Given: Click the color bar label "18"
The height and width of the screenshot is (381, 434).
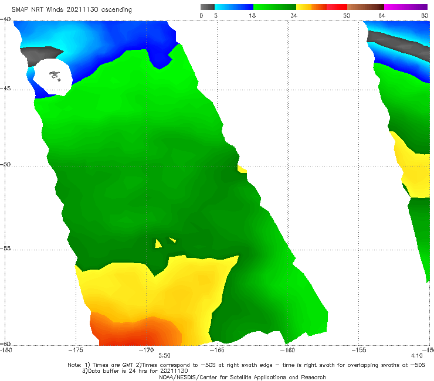Looking at the screenshot, I should pyautogui.click(x=252, y=15).
